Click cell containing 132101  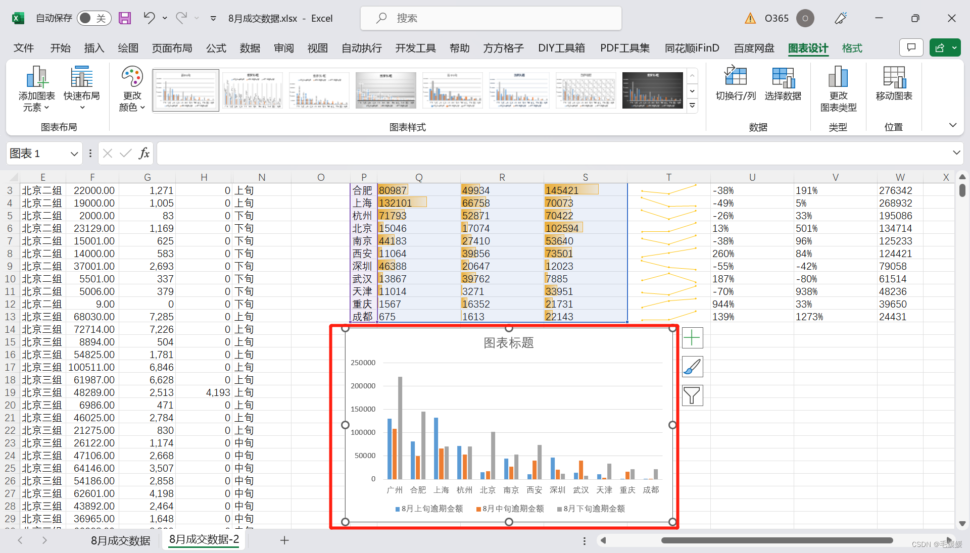pos(419,203)
